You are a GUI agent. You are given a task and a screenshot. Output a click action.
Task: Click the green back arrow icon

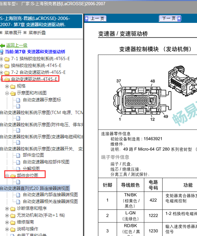pyautogui.click(x=3, y=45)
